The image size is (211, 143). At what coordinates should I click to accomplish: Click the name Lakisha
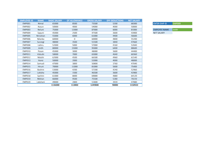(41, 73)
